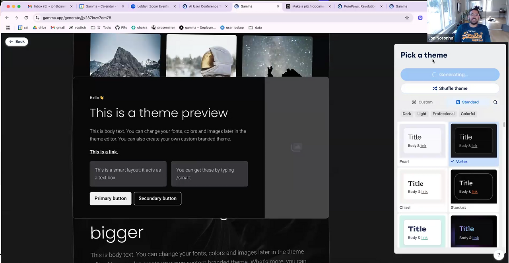The width and height of the screenshot is (509, 263).
Task: Click the starry night image thumbnail
Action: point(277,56)
